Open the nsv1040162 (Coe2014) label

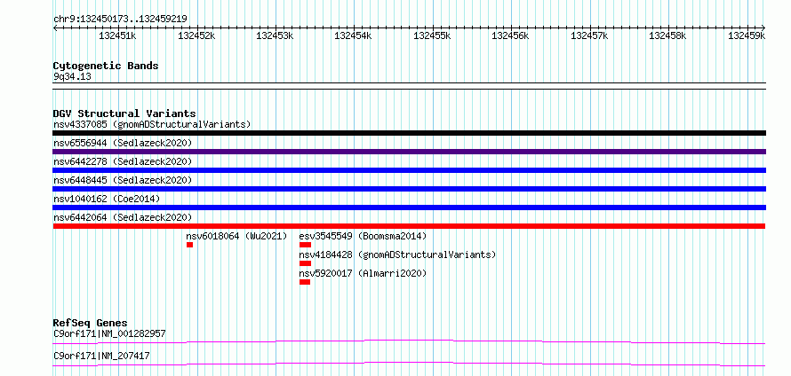click(x=107, y=199)
